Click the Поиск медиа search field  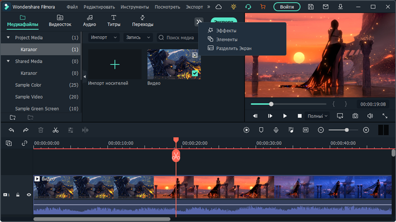177,38
